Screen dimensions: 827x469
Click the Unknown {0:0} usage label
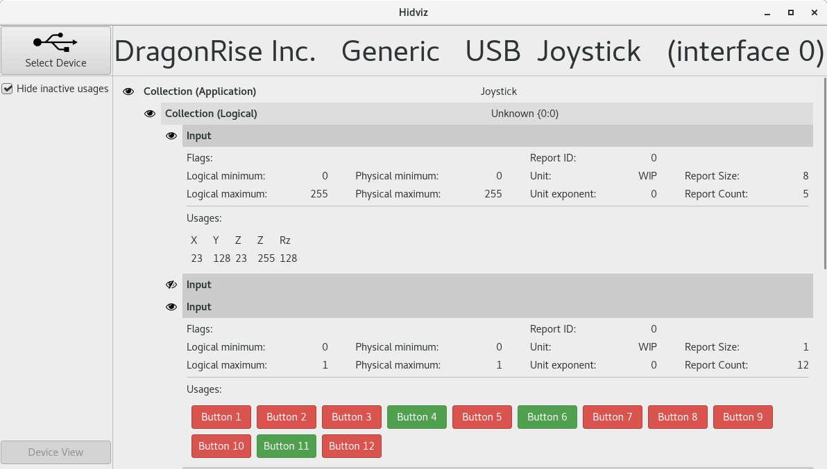pos(525,114)
